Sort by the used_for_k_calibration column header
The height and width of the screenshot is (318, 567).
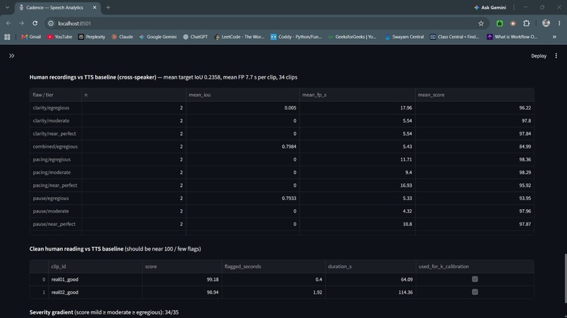[x=475, y=266]
